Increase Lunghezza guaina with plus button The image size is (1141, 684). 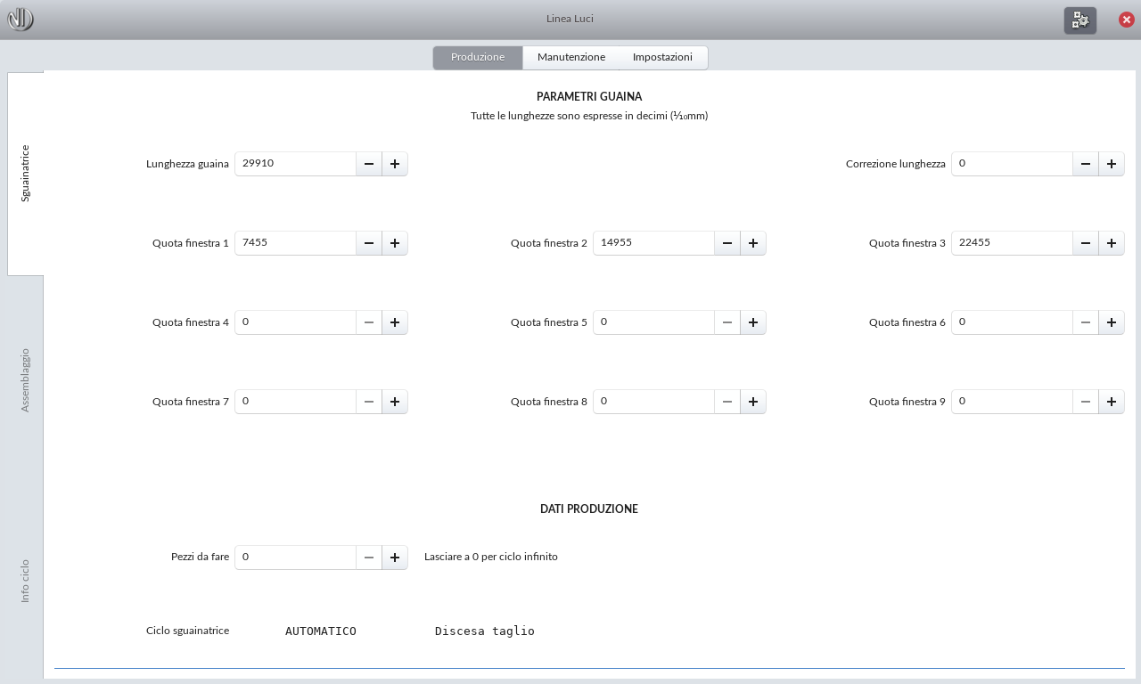click(x=395, y=164)
